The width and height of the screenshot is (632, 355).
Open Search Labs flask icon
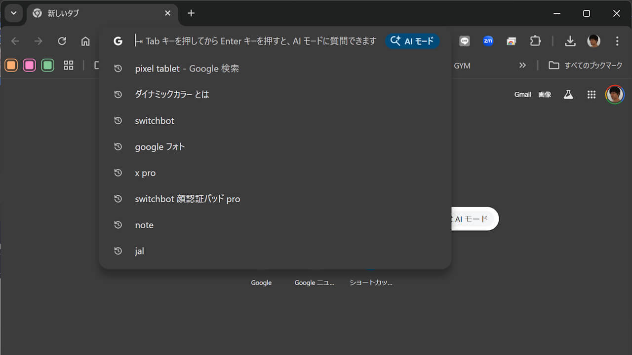click(568, 95)
